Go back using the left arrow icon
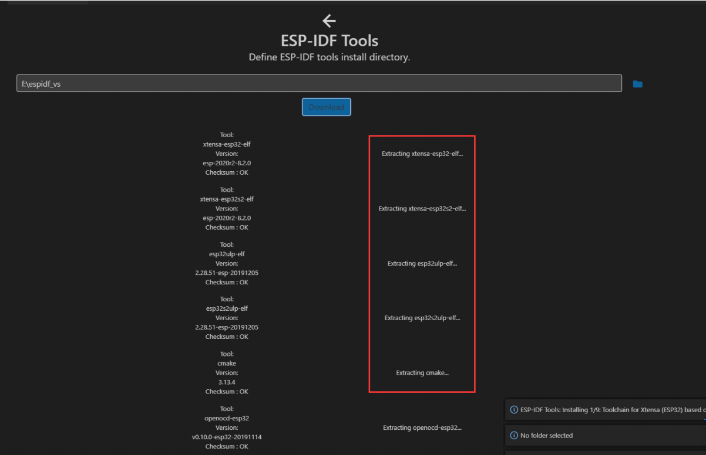 (329, 21)
